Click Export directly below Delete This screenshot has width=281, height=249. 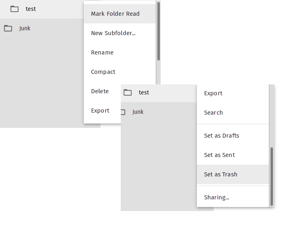click(100, 111)
